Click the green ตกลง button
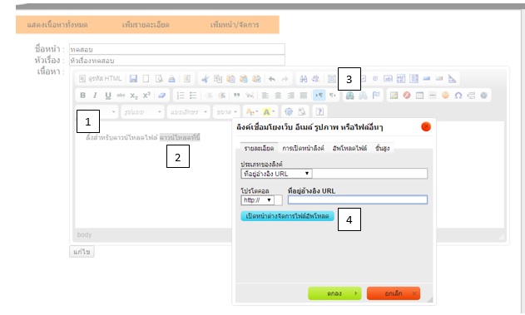Image resolution: width=525 pixels, height=315 pixels. click(334, 293)
